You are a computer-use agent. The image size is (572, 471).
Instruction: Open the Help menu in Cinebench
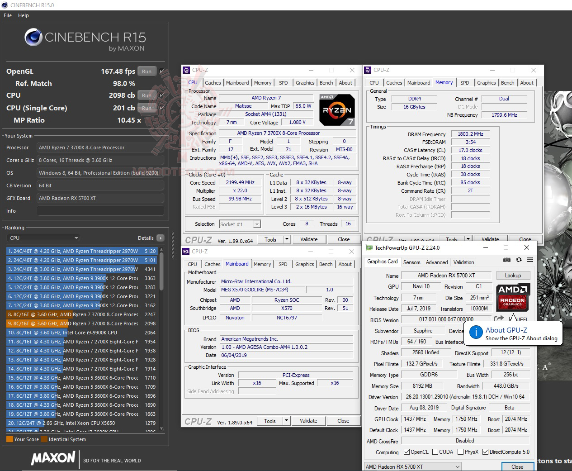point(24,15)
